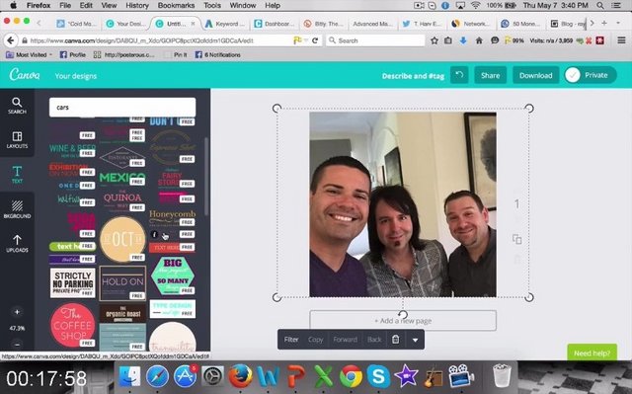This screenshot has width=632, height=394.
Task: Open the Layouts panel
Action: [17, 140]
